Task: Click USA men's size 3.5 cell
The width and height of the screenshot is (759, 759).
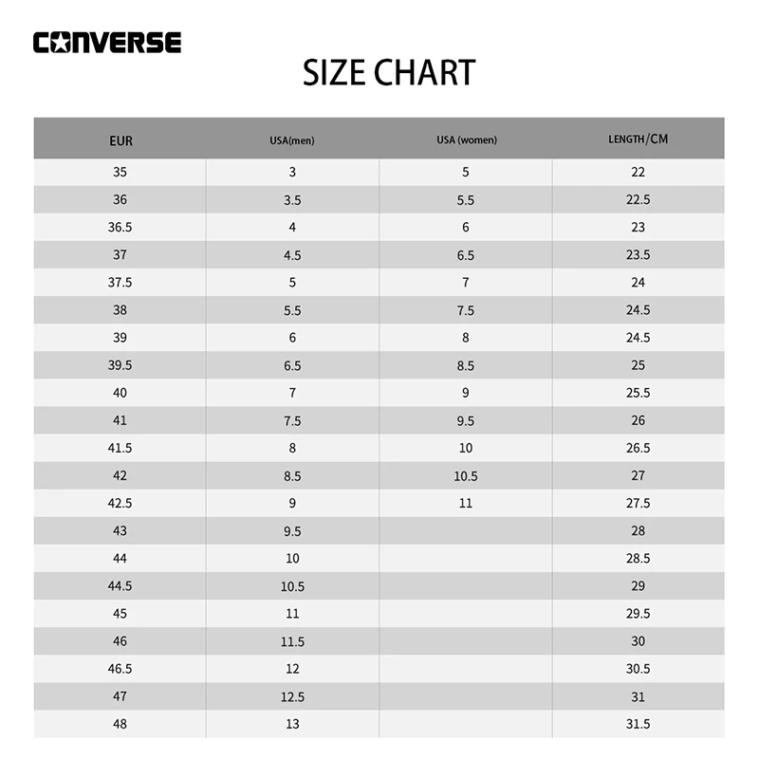Action: click(292, 200)
